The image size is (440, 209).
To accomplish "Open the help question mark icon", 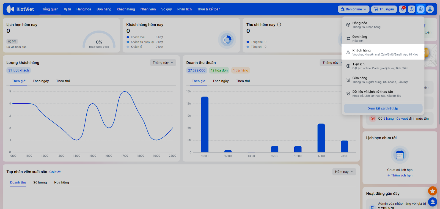I will click(411, 9).
